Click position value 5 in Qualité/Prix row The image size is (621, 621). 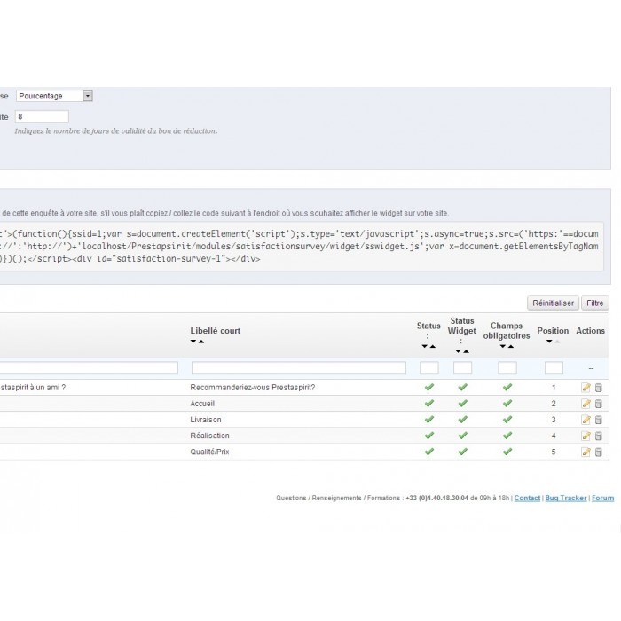(x=554, y=452)
